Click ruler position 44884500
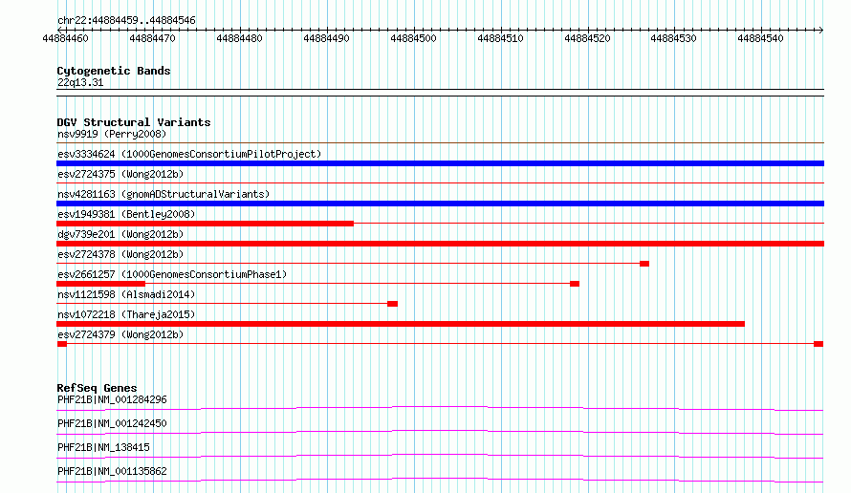851x493 pixels. coord(413,38)
